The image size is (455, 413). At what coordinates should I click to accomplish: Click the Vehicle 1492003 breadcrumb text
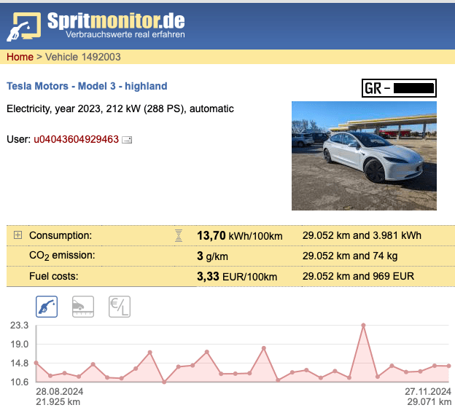(x=83, y=57)
